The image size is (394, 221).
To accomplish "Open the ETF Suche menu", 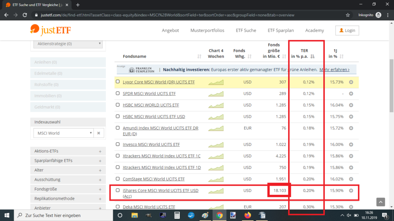I will coord(246,30).
